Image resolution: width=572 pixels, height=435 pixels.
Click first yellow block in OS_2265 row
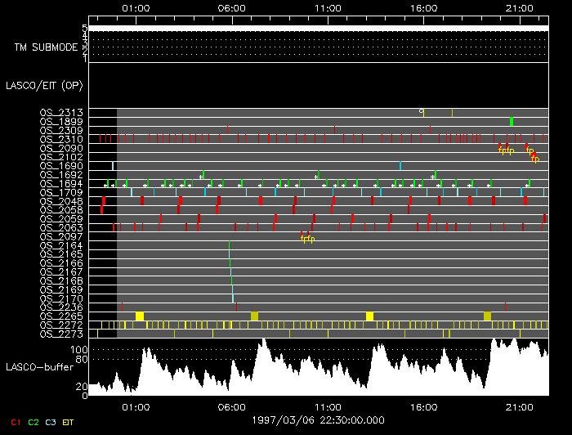coord(140,316)
